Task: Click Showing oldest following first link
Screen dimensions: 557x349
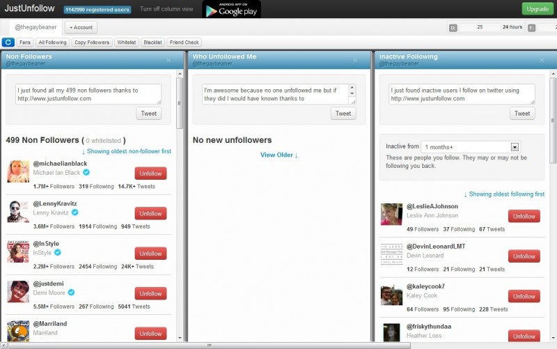Action: [x=504, y=194]
